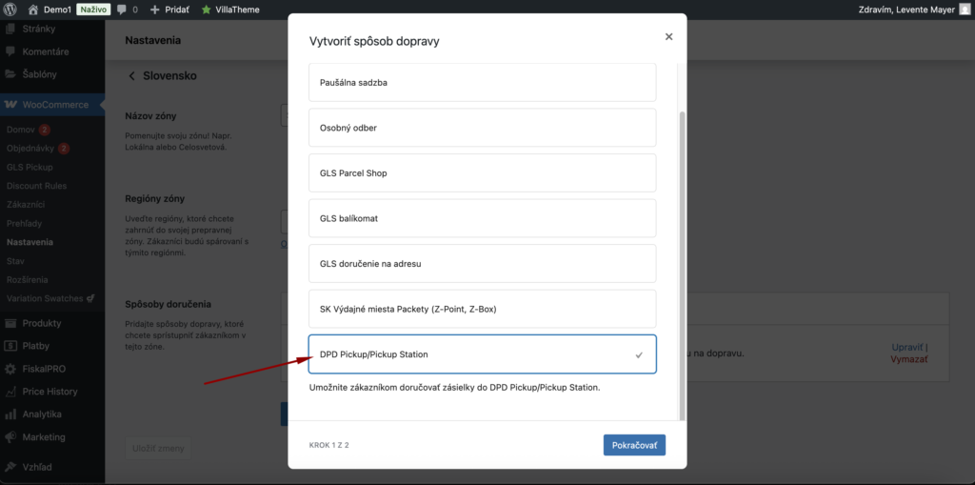Open the Demo1 site home icon
Screen dimensions: 975x485
tap(33, 9)
